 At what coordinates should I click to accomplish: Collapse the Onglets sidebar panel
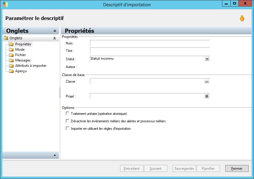55,31
